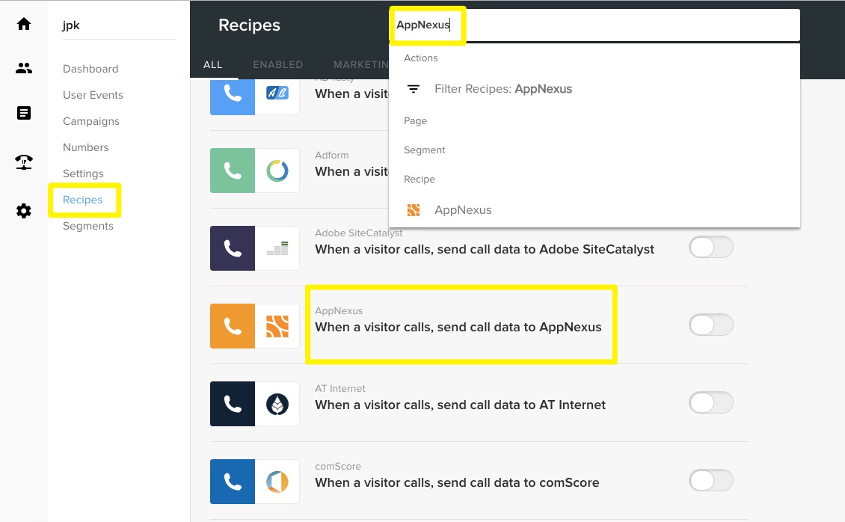This screenshot has height=522, width=845.
Task: Enable the Adobe SiteCatalyst recipe toggle
Action: click(711, 248)
